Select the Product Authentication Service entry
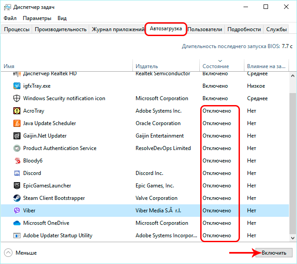297x264 pixels. point(60,148)
